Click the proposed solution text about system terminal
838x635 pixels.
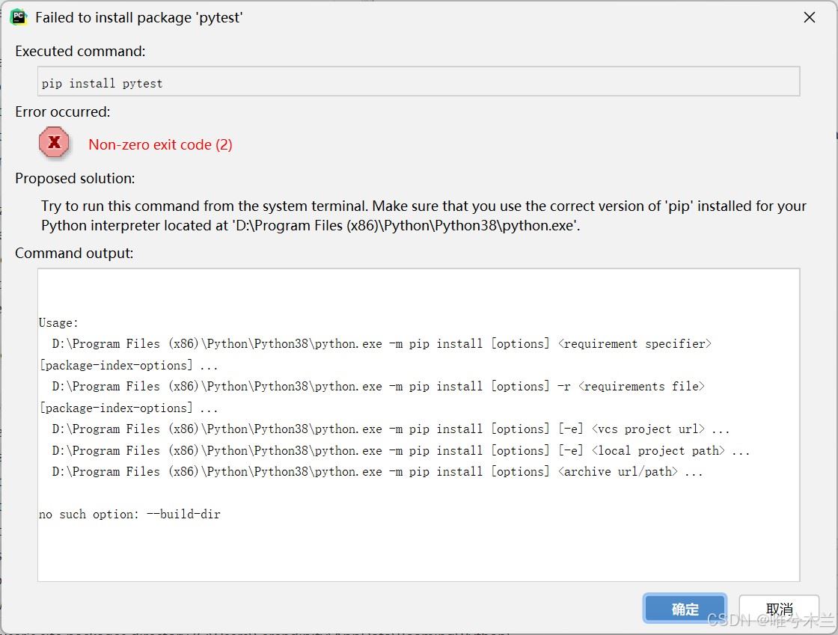(x=423, y=215)
